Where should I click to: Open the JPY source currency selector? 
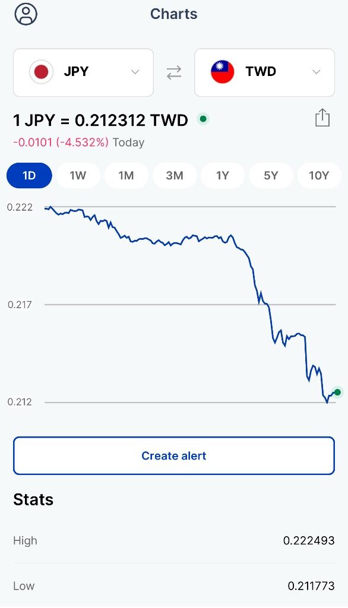pos(83,72)
